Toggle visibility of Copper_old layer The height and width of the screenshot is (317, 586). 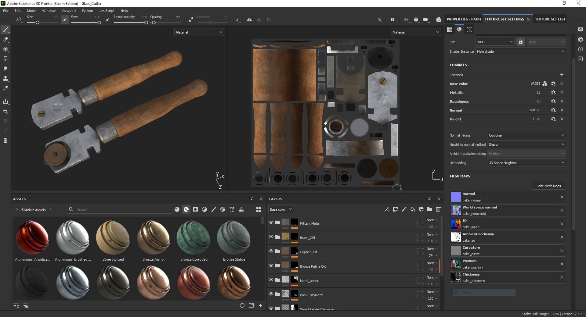271,251
